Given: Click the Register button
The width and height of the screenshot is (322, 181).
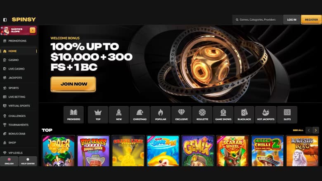Looking at the screenshot, I should (x=311, y=20).
